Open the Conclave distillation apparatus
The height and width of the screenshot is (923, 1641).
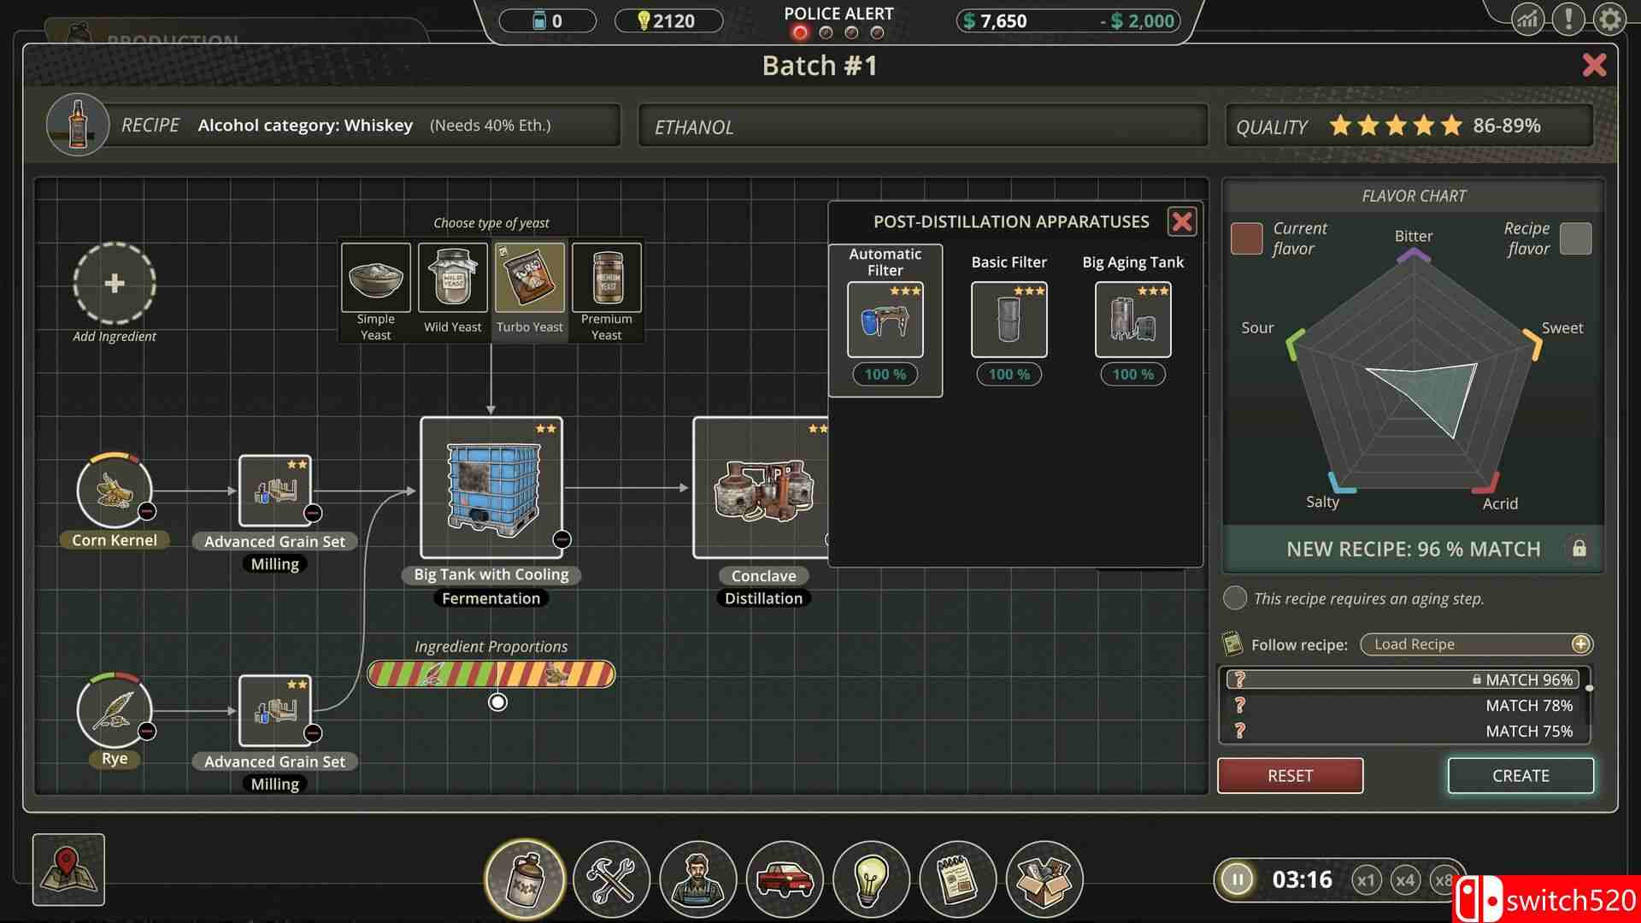tap(761, 487)
